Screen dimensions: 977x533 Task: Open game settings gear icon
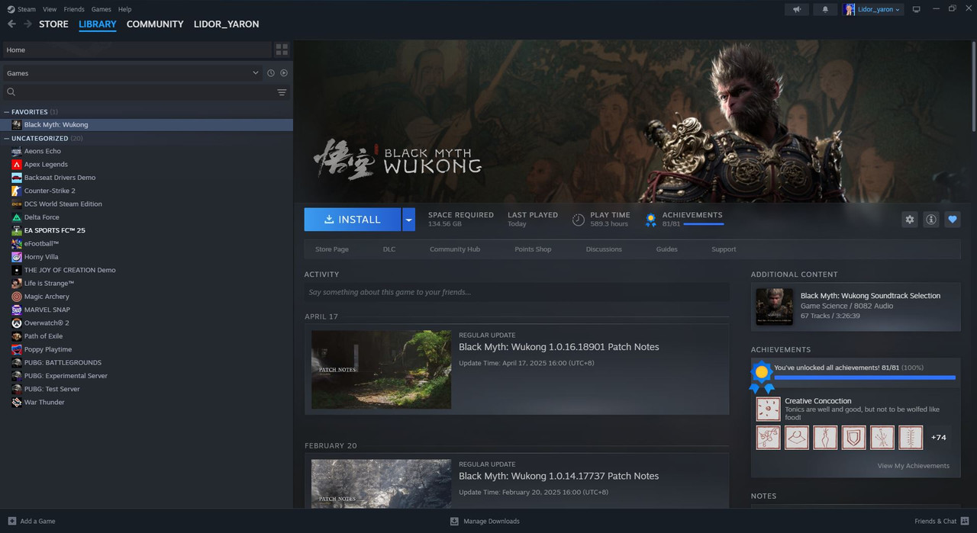coord(910,220)
